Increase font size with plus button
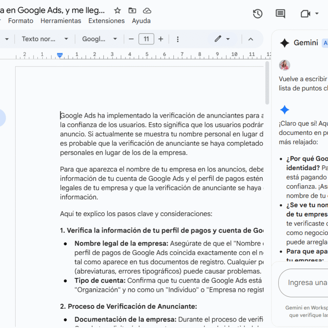Screen dimensions: 328x328 click(161, 39)
